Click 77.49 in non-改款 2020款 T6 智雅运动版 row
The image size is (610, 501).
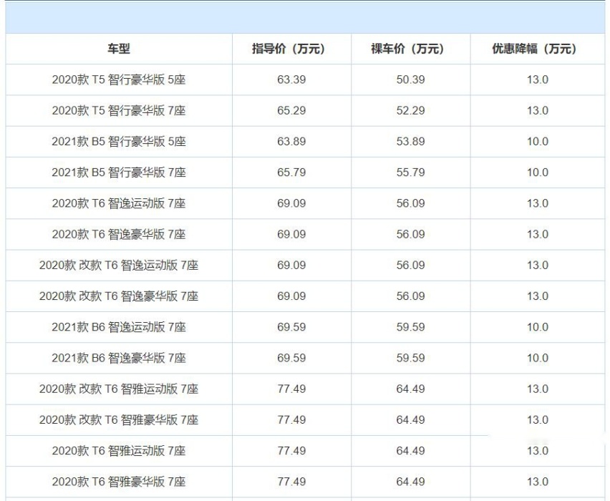click(291, 451)
